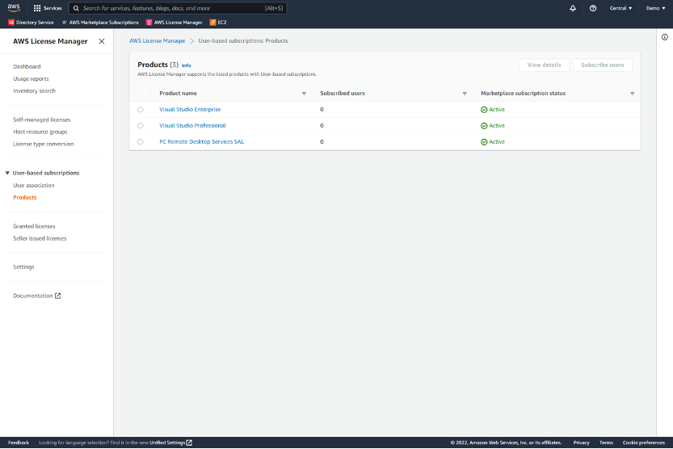Open PC Remote Desktop Services SAL link
This screenshot has width=673, height=449.
[x=201, y=142]
